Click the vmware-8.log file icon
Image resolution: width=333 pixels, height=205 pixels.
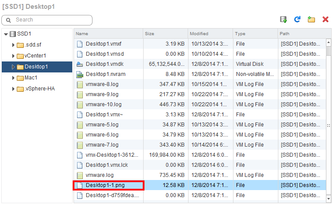(80, 84)
